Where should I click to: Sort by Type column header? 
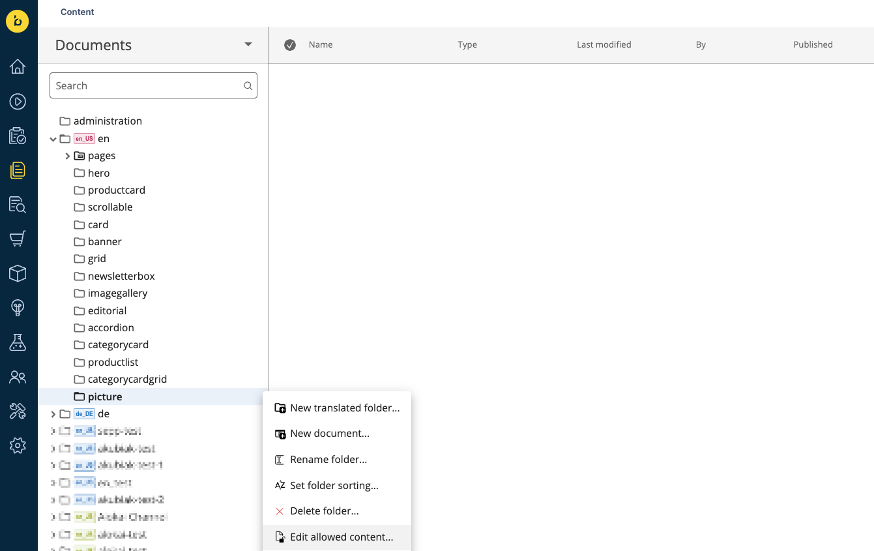(467, 45)
